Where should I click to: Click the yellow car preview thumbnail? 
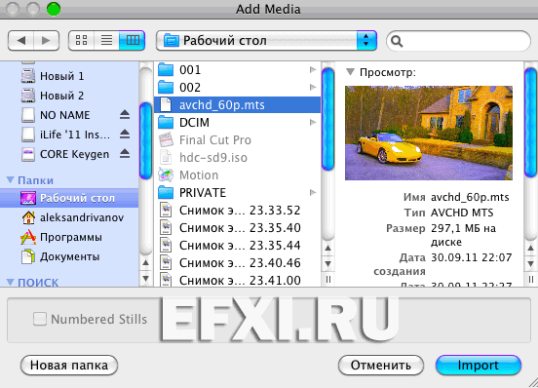[x=429, y=133]
